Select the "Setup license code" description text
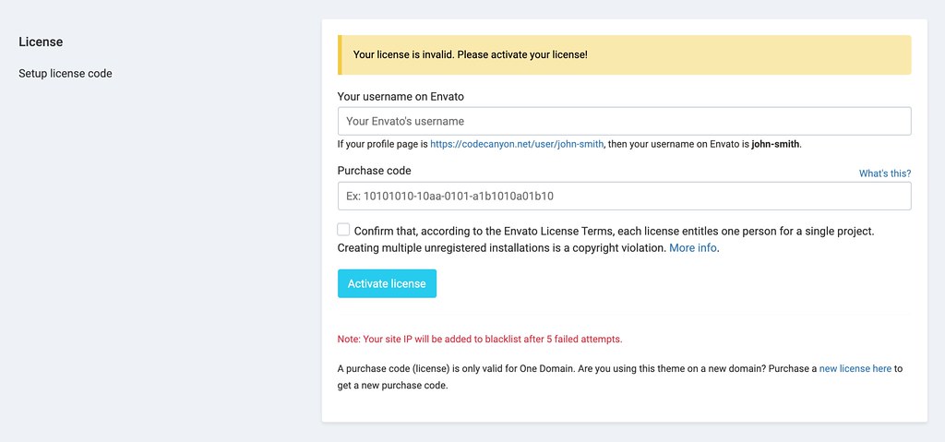945x442 pixels. (66, 73)
